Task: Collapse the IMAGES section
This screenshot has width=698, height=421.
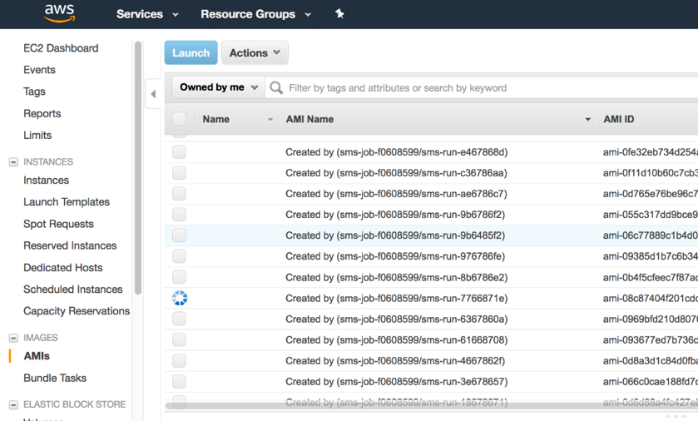Action: coord(13,339)
